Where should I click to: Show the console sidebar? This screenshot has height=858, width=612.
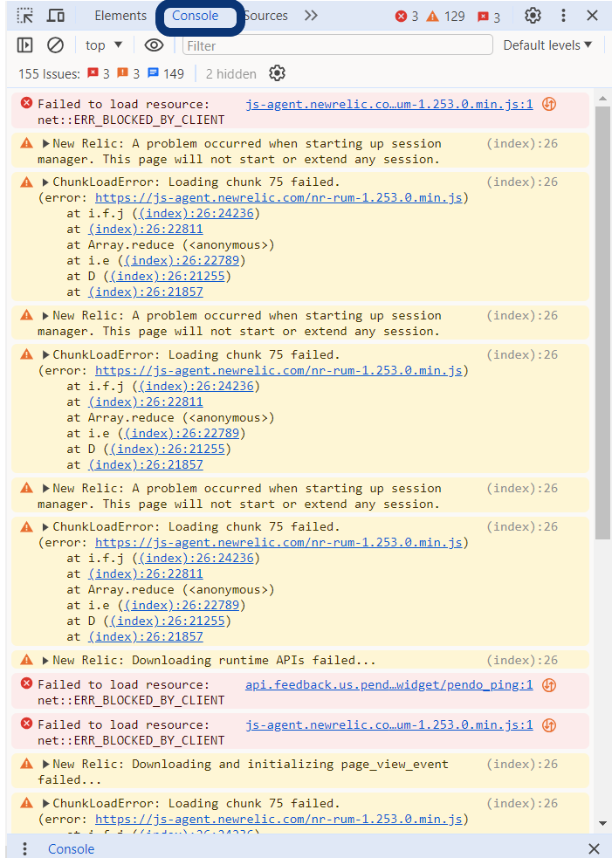point(25,45)
